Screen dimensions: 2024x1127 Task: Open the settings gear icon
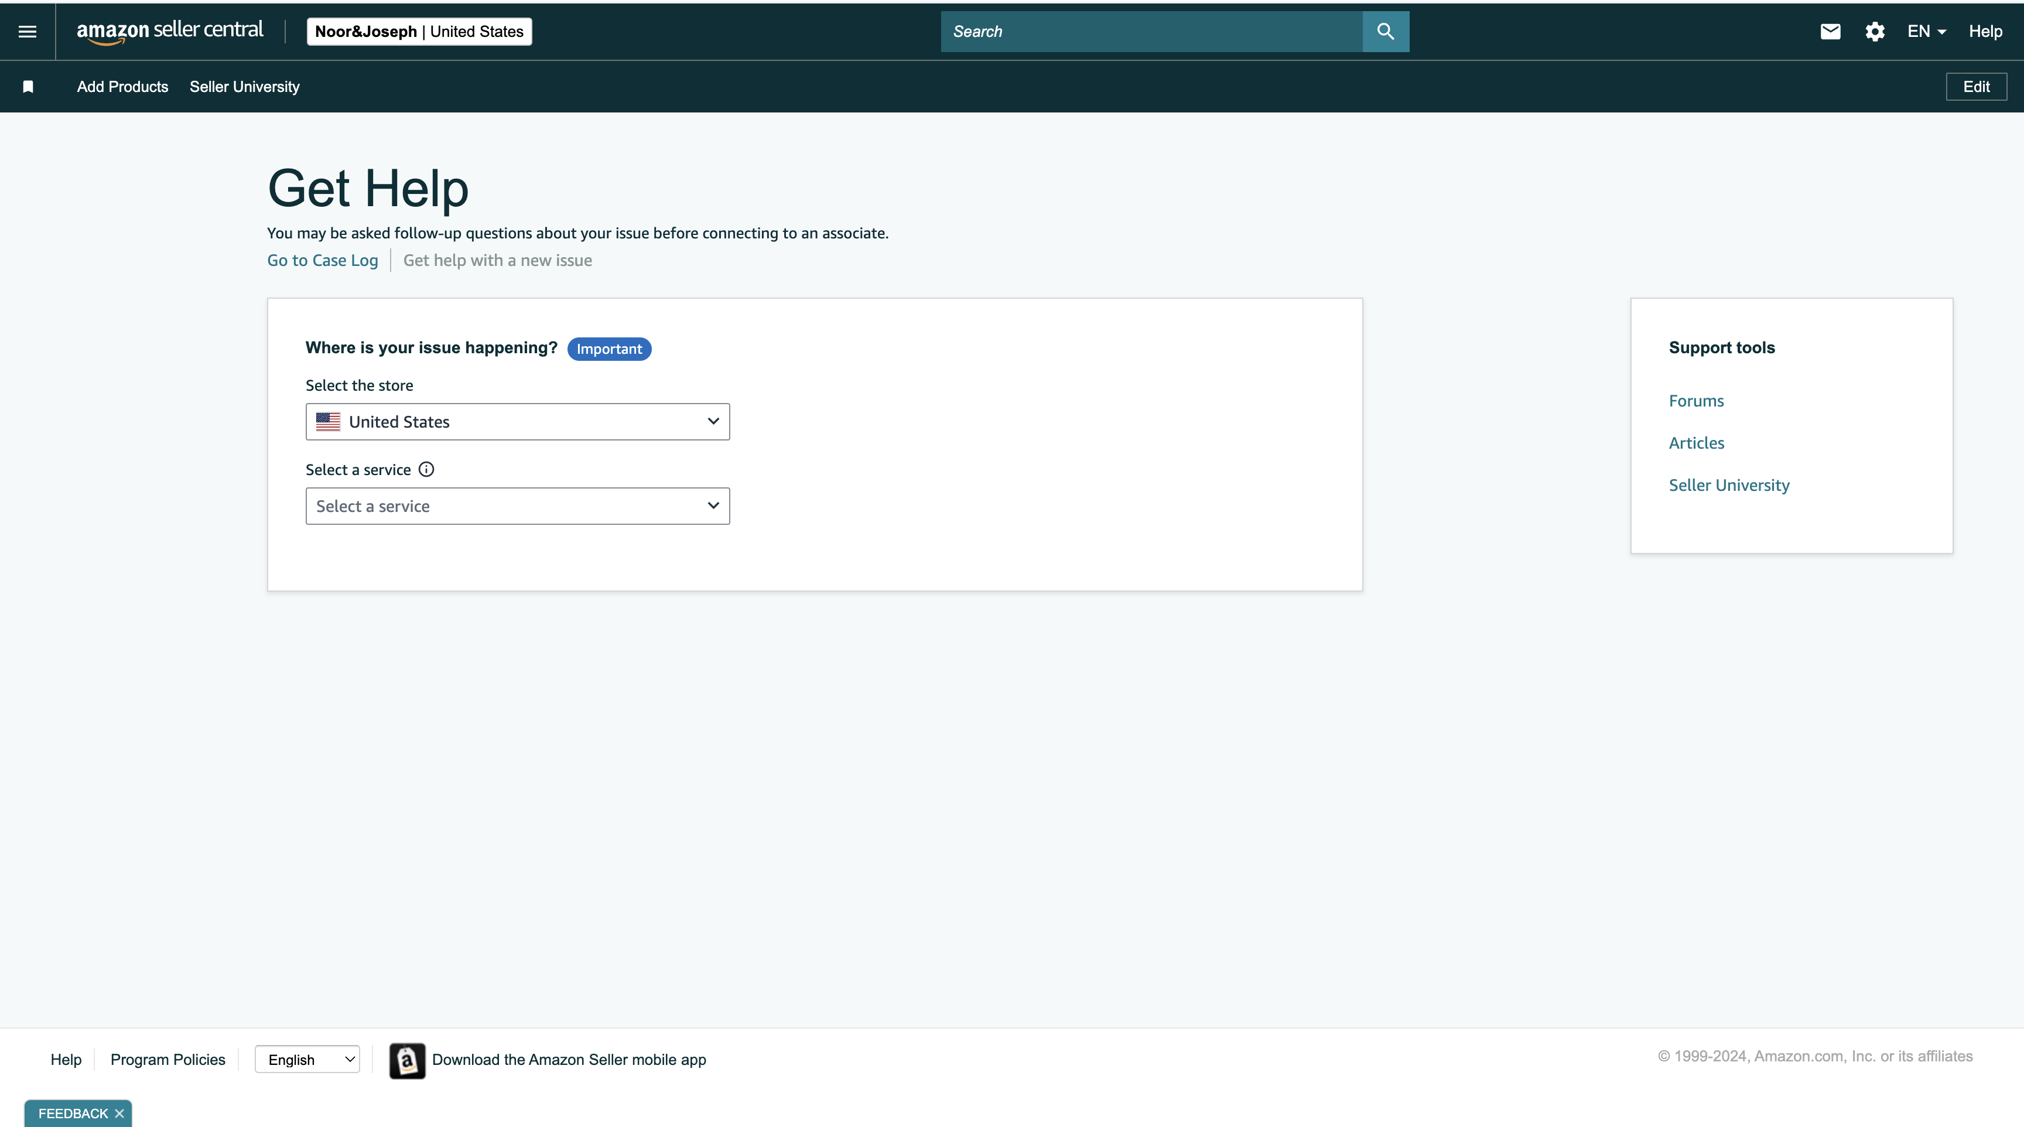[1875, 32]
